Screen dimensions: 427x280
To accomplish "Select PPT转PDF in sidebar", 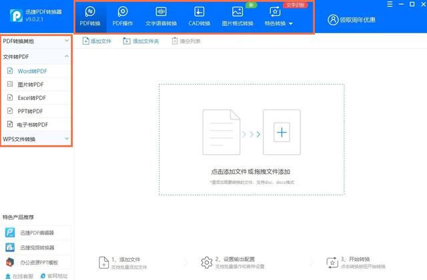I will click(36, 111).
